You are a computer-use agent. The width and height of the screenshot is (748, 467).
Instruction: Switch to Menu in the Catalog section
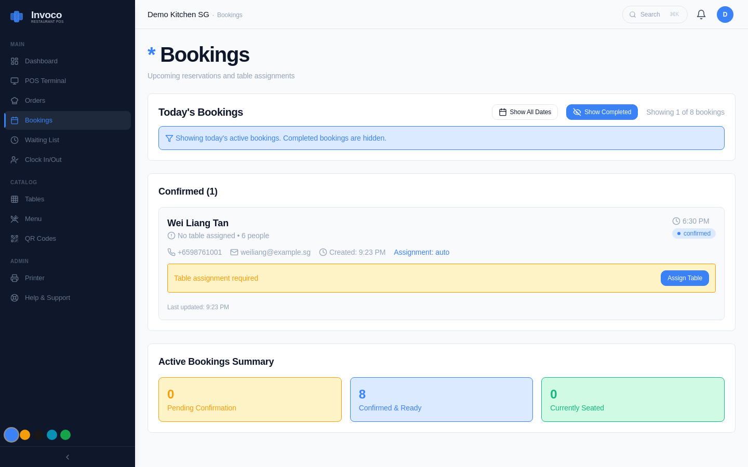[x=33, y=218]
